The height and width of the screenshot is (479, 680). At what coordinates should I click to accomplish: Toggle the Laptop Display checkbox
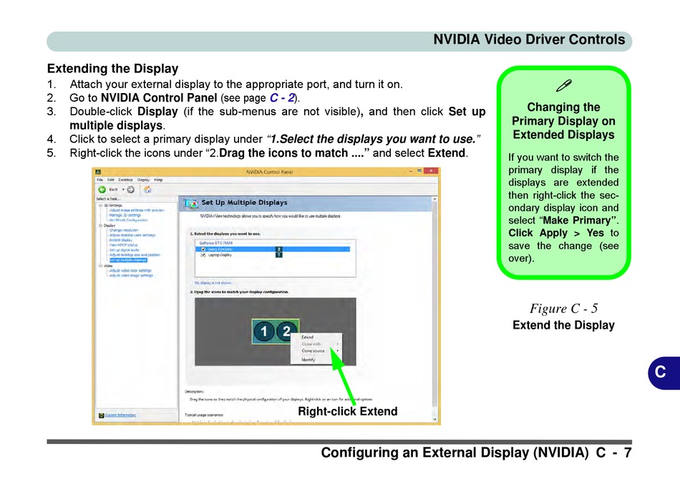point(203,255)
